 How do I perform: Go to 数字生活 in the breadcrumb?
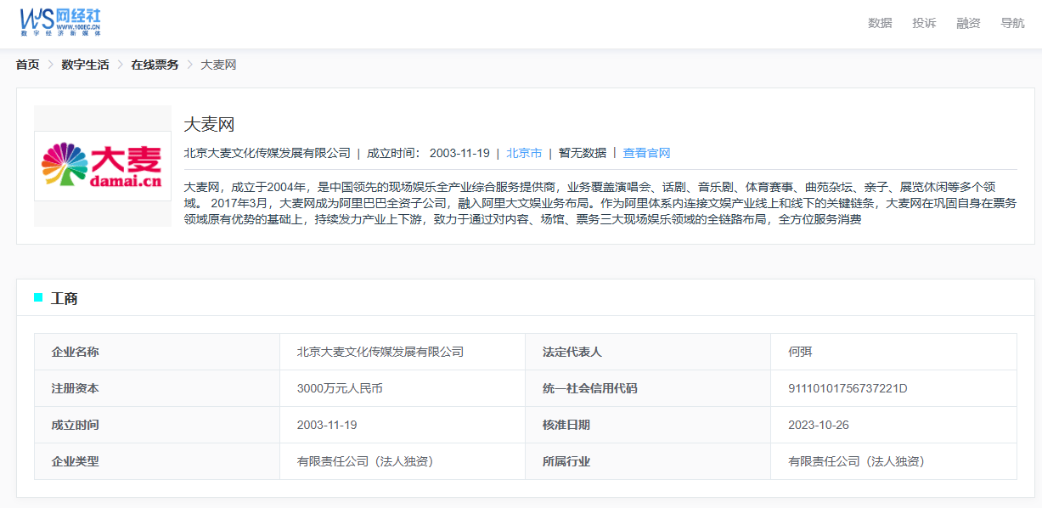[85, 65]
